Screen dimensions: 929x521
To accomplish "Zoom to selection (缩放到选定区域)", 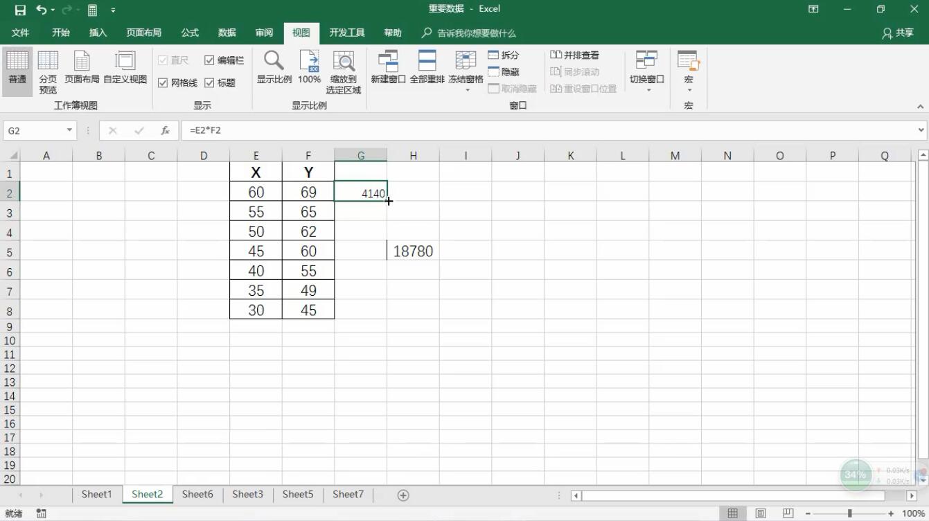I will pos(344,72).
